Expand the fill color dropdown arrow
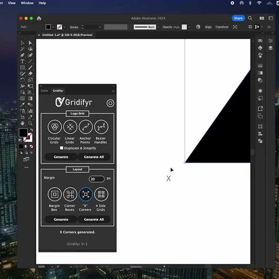The width and height of the screenshot is (279, 279). [53, 27]
